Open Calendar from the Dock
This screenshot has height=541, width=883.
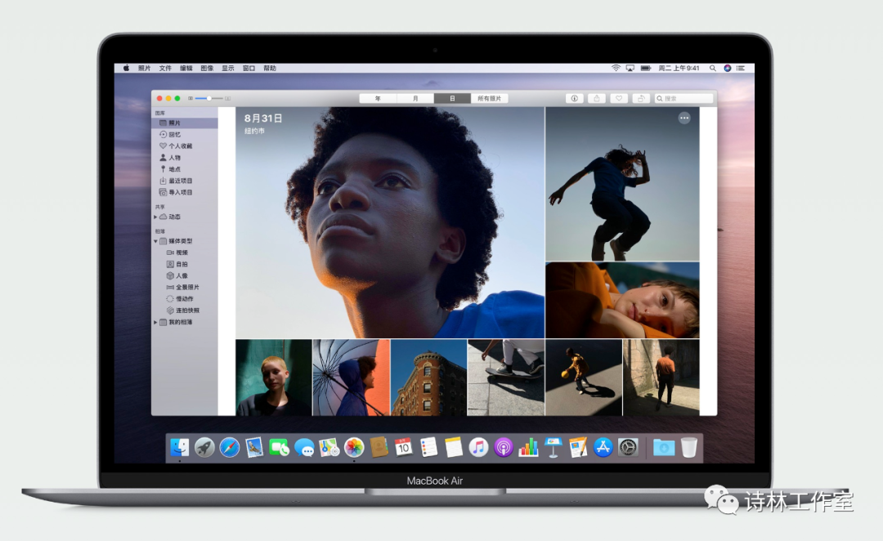click(x=403, y=448)
